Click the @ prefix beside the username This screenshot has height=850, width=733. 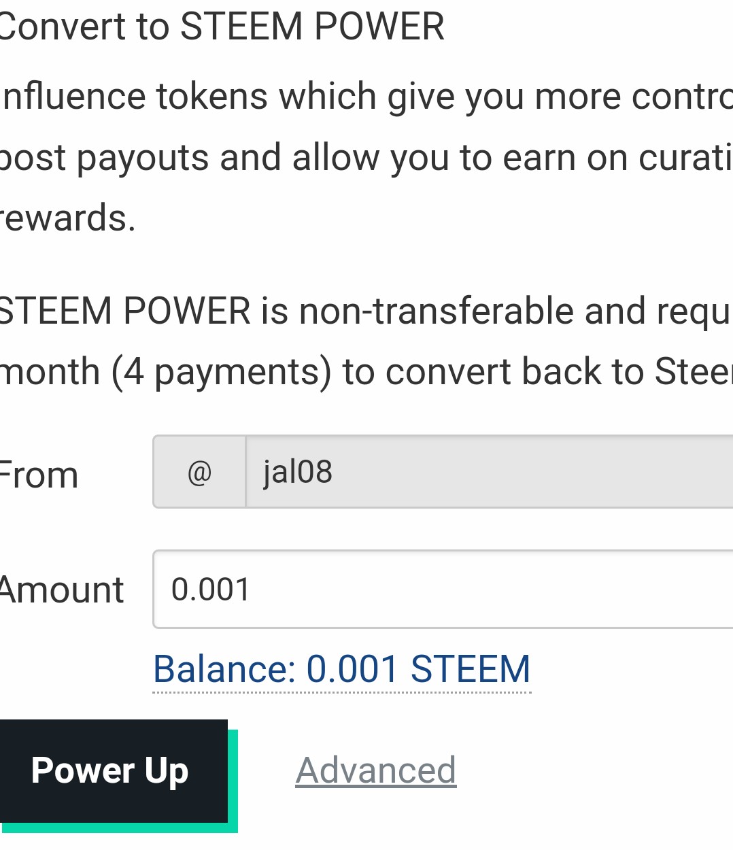[199, 472]
